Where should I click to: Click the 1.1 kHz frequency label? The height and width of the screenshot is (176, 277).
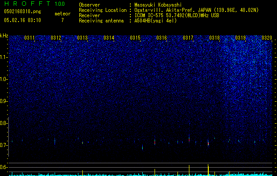4,57
